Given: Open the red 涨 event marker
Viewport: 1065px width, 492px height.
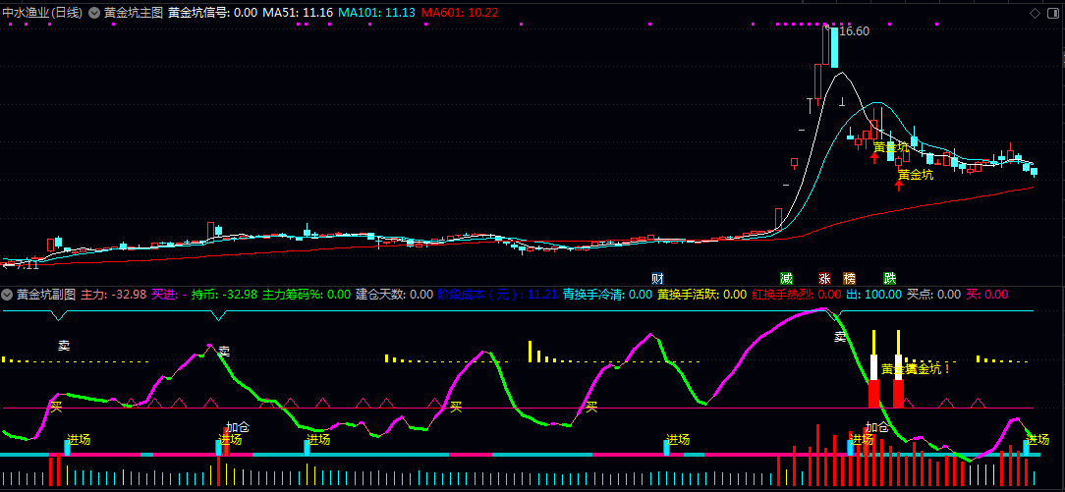Looking at the screenshot, I should point(824,278).
